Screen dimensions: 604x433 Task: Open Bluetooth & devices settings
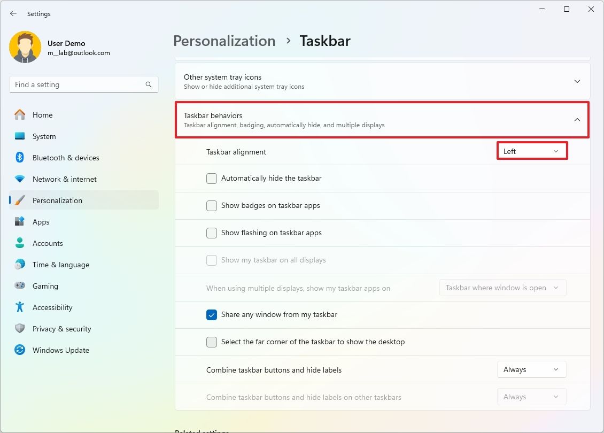65,158
